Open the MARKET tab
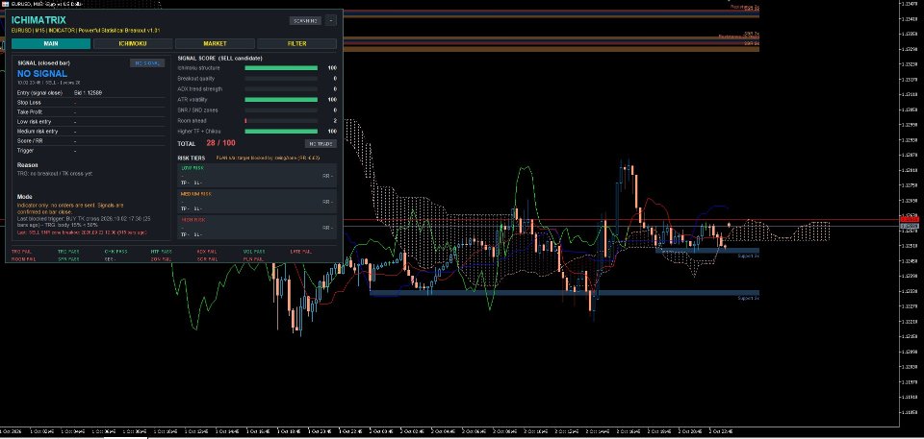Image resolution: width=924 pixels, height=439 pixels. [215, 43]
